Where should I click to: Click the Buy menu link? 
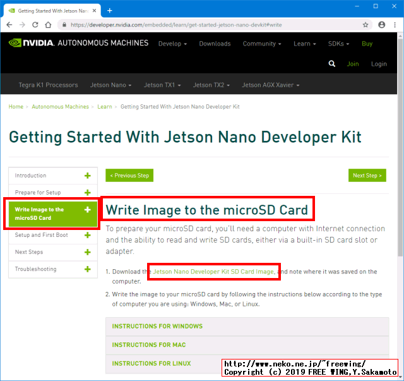click(367, 44)
